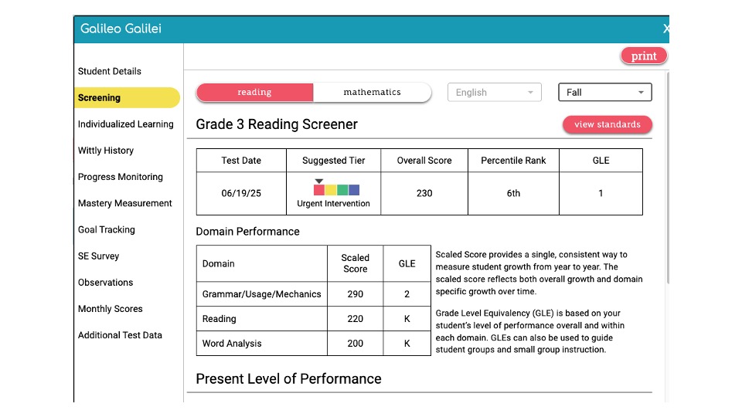Click the Grade 3 Reading Screener heading

click(x=277, y=124)
